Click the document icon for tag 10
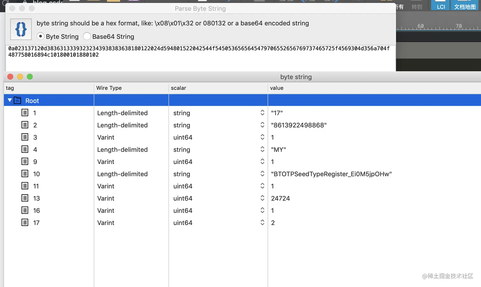The image size is (481, 287). coord(25,174)
